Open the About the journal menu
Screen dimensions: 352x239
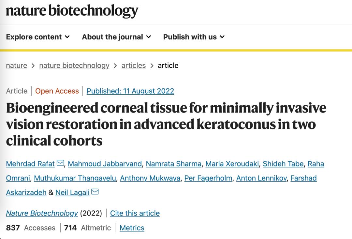116,37
